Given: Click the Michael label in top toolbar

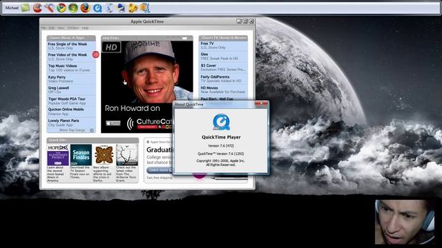Looking at the screenshot, I should pyautogui.click(x=12, y=8).
